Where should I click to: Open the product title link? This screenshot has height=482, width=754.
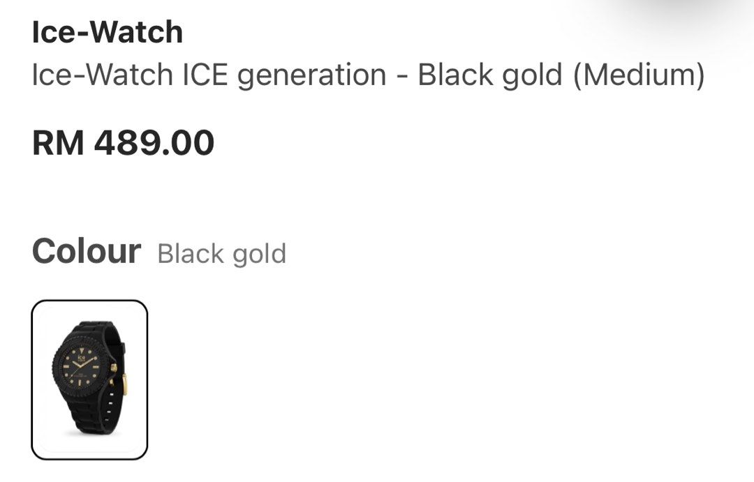(x=369, y=75)
